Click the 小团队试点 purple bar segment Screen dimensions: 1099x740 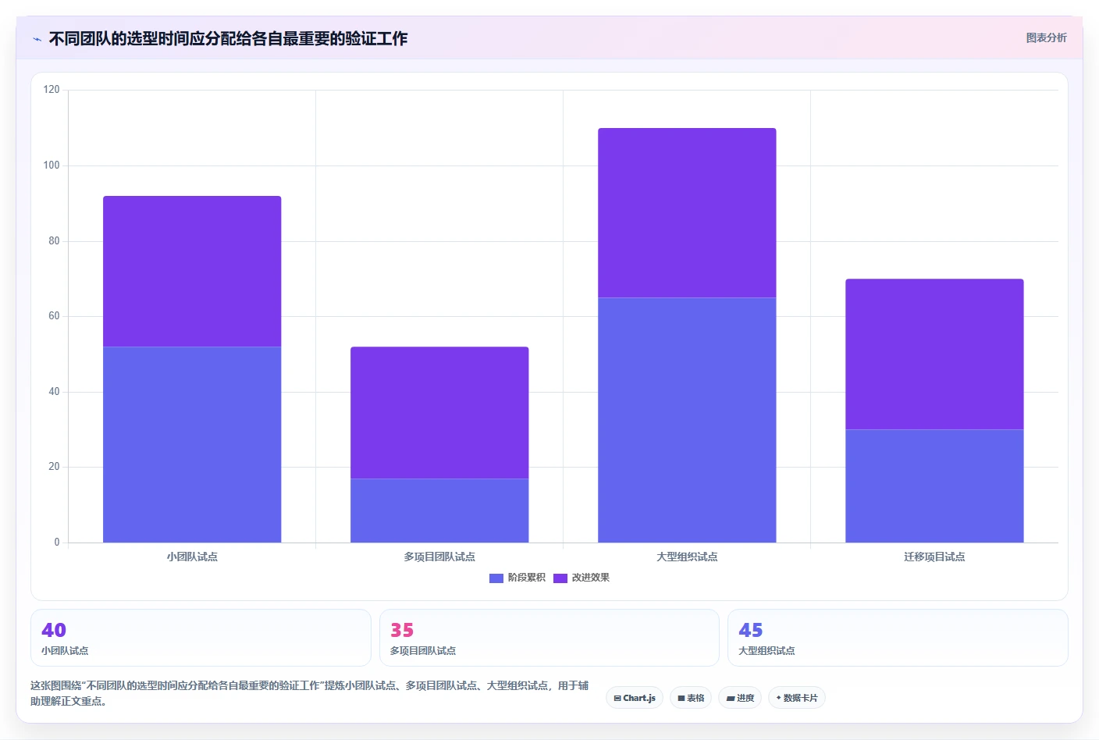pos(192,271)
